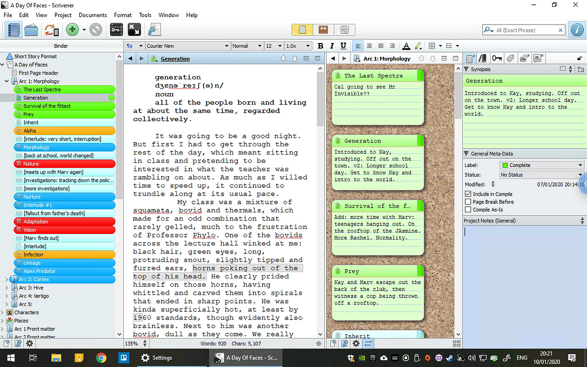Select the Characters folder in binder
The image size is (587, 367).
(26, 312)
